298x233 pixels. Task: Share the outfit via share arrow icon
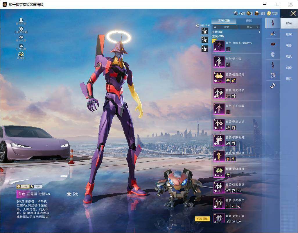pos(76,194)
